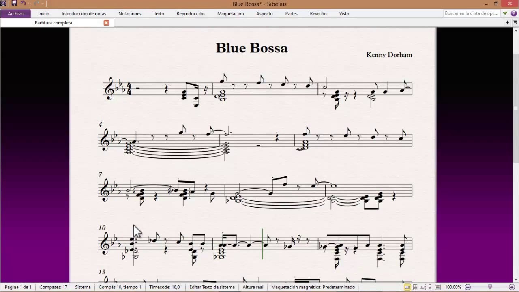Open the Notaciones ribbon tab

130,13
